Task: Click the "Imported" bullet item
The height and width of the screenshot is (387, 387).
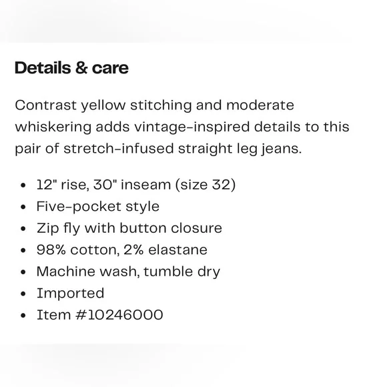Action: [x=70, y=294]
